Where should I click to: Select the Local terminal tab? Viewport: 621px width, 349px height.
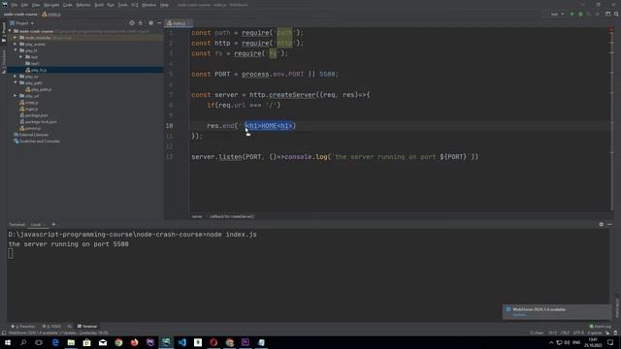click(x=36, y=224)
